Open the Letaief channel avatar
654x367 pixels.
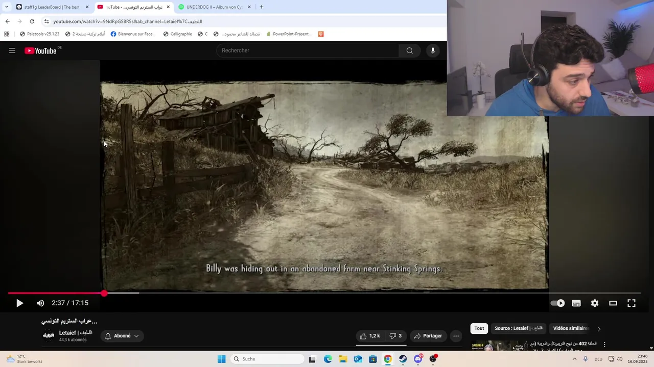click(49, 335)
